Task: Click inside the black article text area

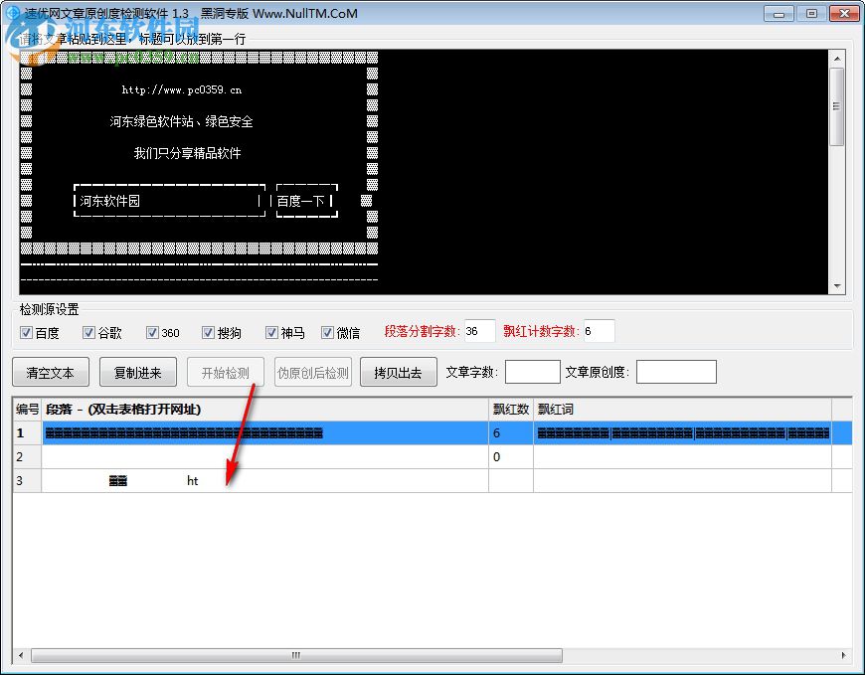Action: (x=424, y=172)
